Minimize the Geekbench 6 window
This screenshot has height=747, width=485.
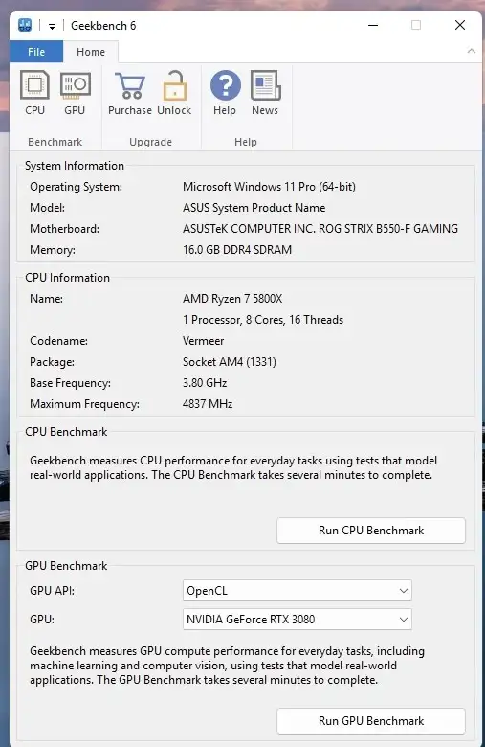[373, 25]
